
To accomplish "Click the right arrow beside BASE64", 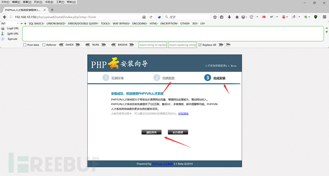I will tap(132, 45).
